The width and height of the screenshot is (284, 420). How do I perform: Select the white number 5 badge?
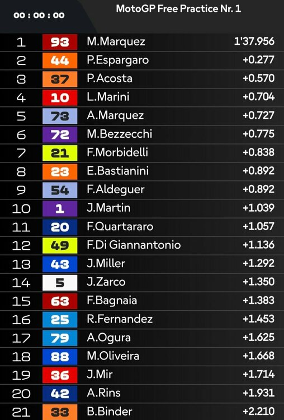click(60, 283)
